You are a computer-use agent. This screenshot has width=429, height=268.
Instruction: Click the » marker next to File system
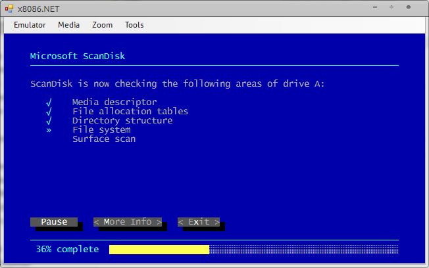click(49, 130)
